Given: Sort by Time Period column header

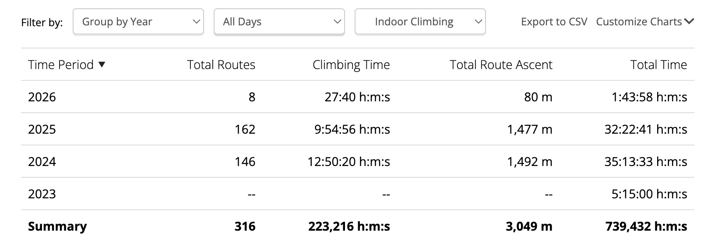Looking at the screenshot, I should pyautogui.click(x=61, y=65).
